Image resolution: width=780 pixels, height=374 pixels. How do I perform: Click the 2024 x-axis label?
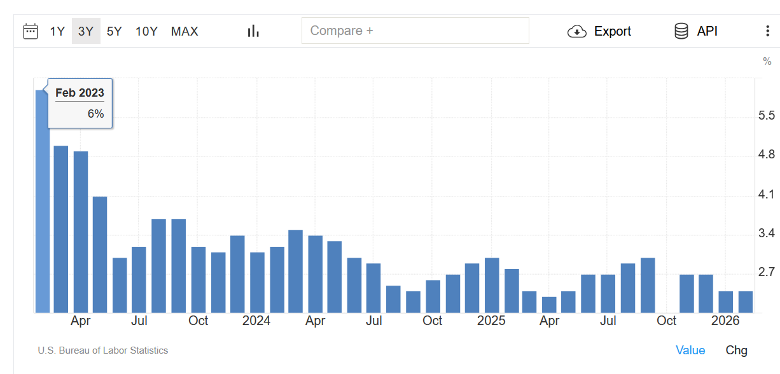[x=256, y=321]
